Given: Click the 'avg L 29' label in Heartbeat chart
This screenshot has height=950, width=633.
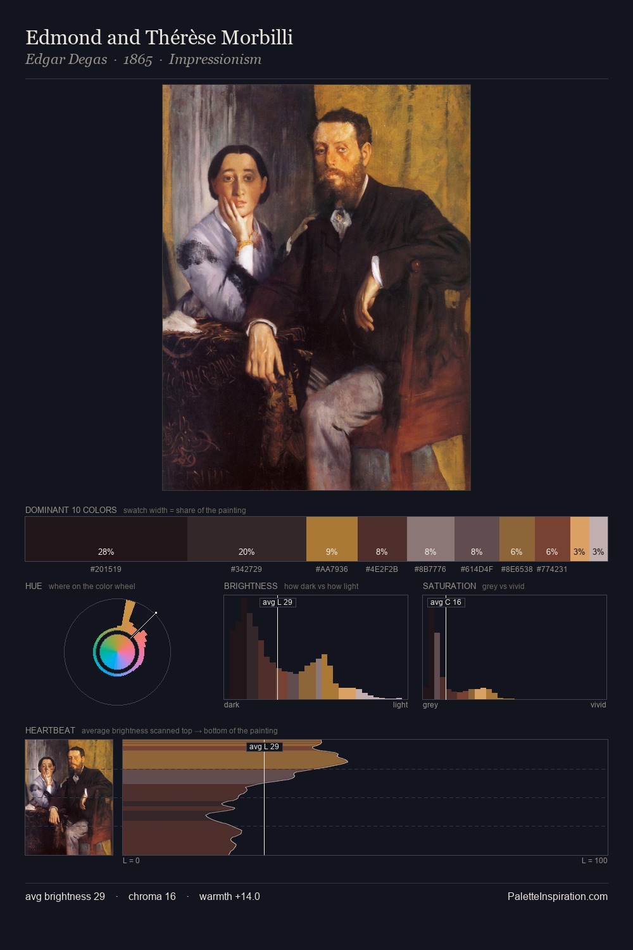Looking at the screenshot, I should click(x=264, y=747).
